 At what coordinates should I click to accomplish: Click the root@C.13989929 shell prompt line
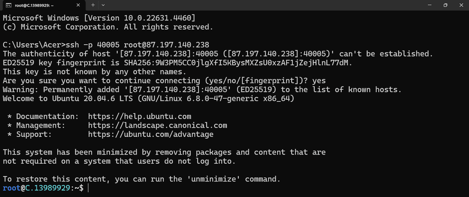[x=43, y=188]
